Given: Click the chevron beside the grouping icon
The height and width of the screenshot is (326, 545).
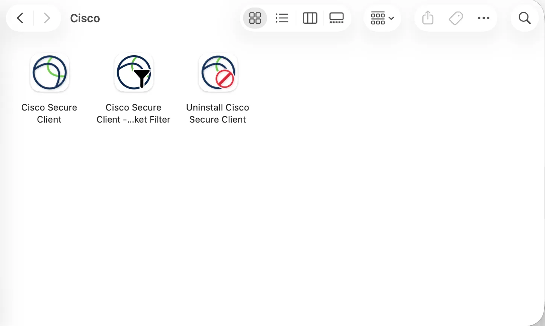Looking at the screenshot, I should [391, 18].
